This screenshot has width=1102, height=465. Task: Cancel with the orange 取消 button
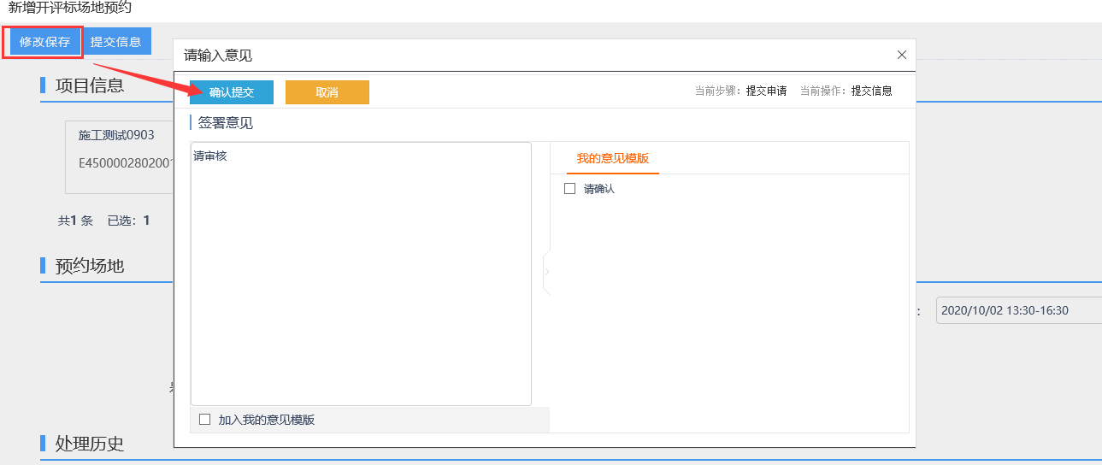click(327, 92)
